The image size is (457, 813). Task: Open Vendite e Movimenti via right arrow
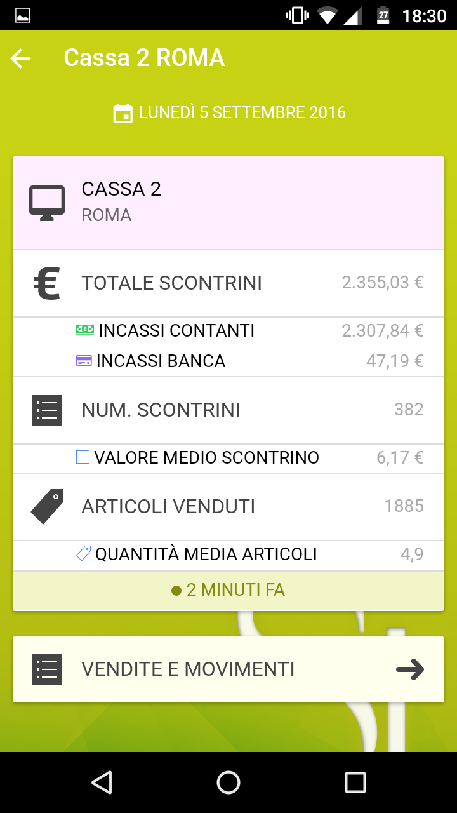tap(410, 669)
